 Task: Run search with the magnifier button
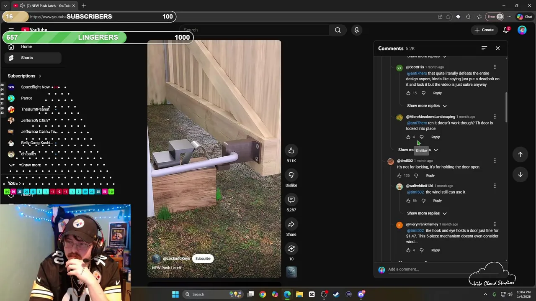point(338,30)
